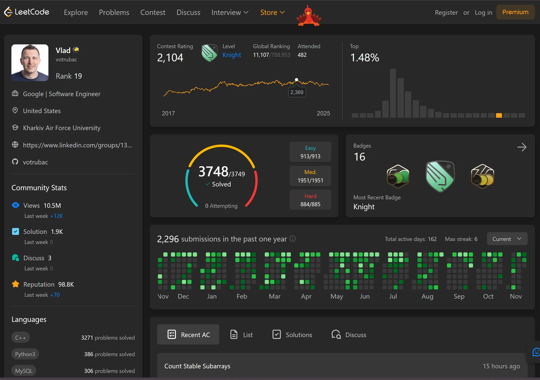Image resolution: width=540 pixels, height=380 pixels.
Task: Click the green 50 days badge
Action: [x=398, y=176]
